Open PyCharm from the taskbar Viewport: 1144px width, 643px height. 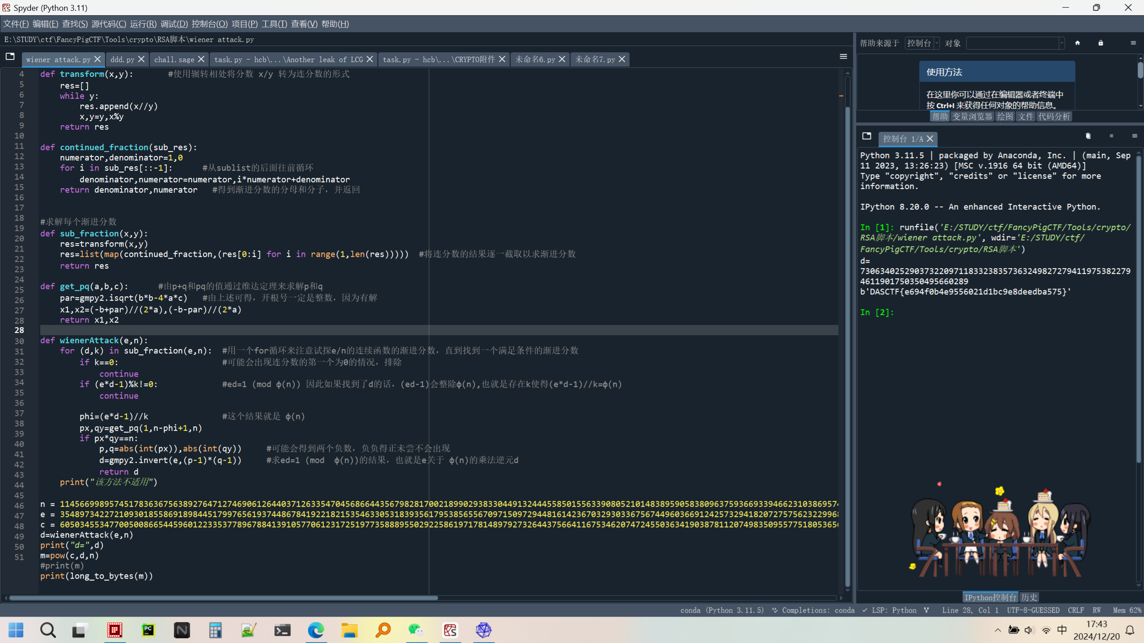[x=148, y=630]
